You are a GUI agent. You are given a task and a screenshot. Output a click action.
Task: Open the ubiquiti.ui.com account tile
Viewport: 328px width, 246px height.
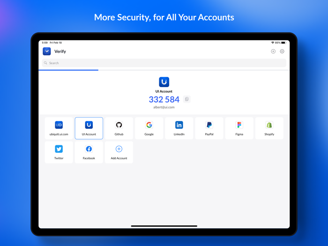click(59, 128)
